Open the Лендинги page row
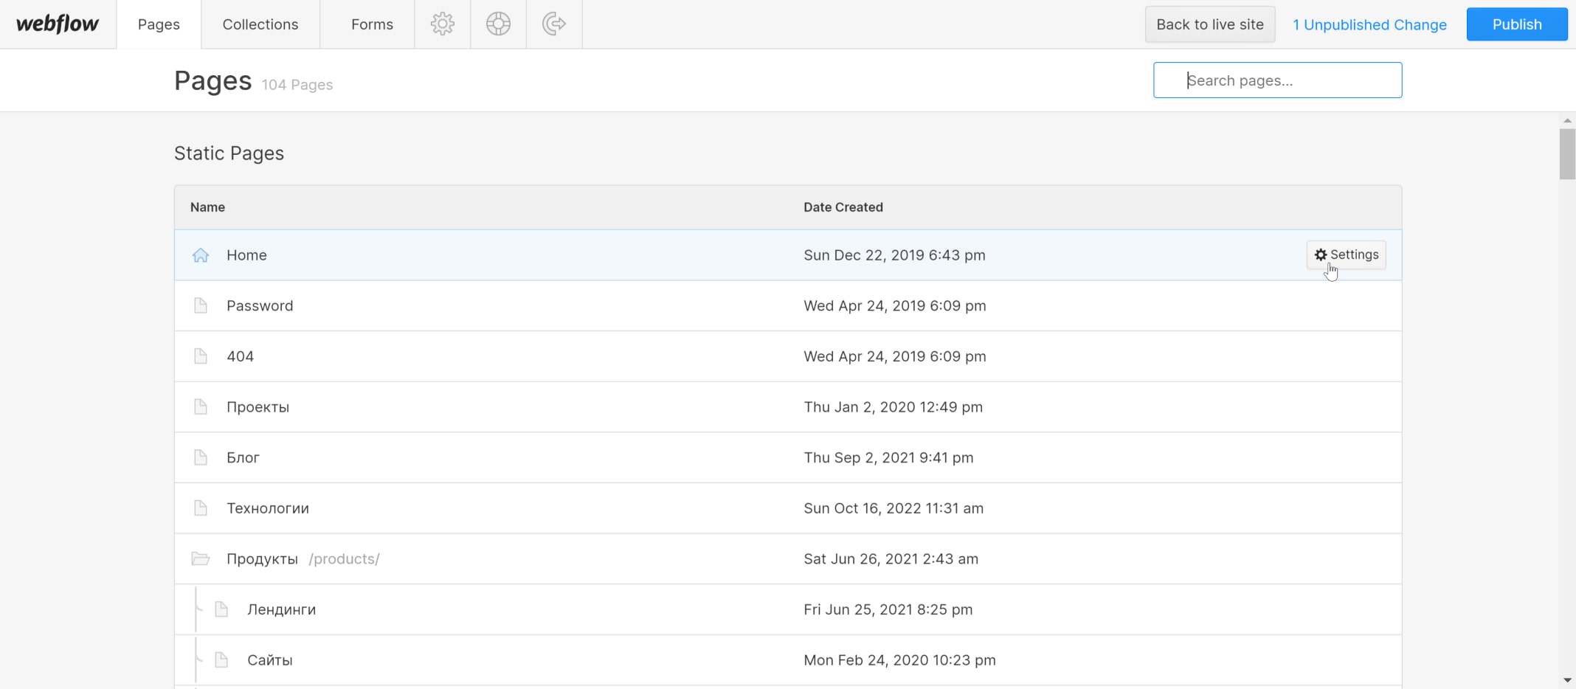Image resolution: width=1576 pixels, height=689 pixels. [x=281, y=609]
